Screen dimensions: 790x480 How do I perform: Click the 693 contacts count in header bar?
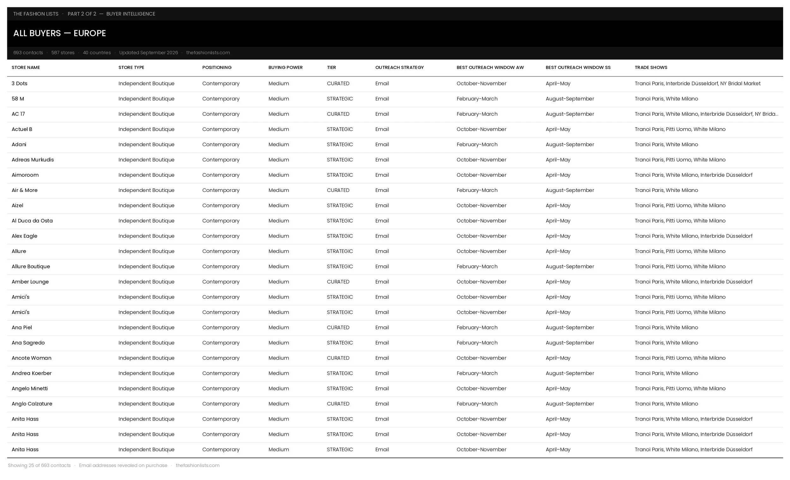pos(28,52)
